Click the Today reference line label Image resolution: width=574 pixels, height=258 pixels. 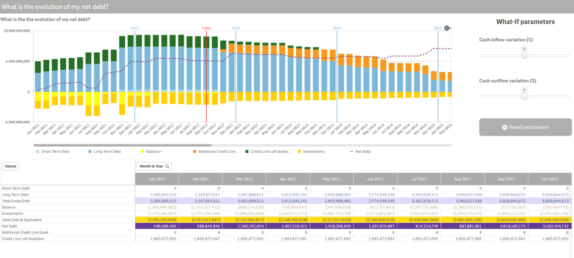(206, 28)
